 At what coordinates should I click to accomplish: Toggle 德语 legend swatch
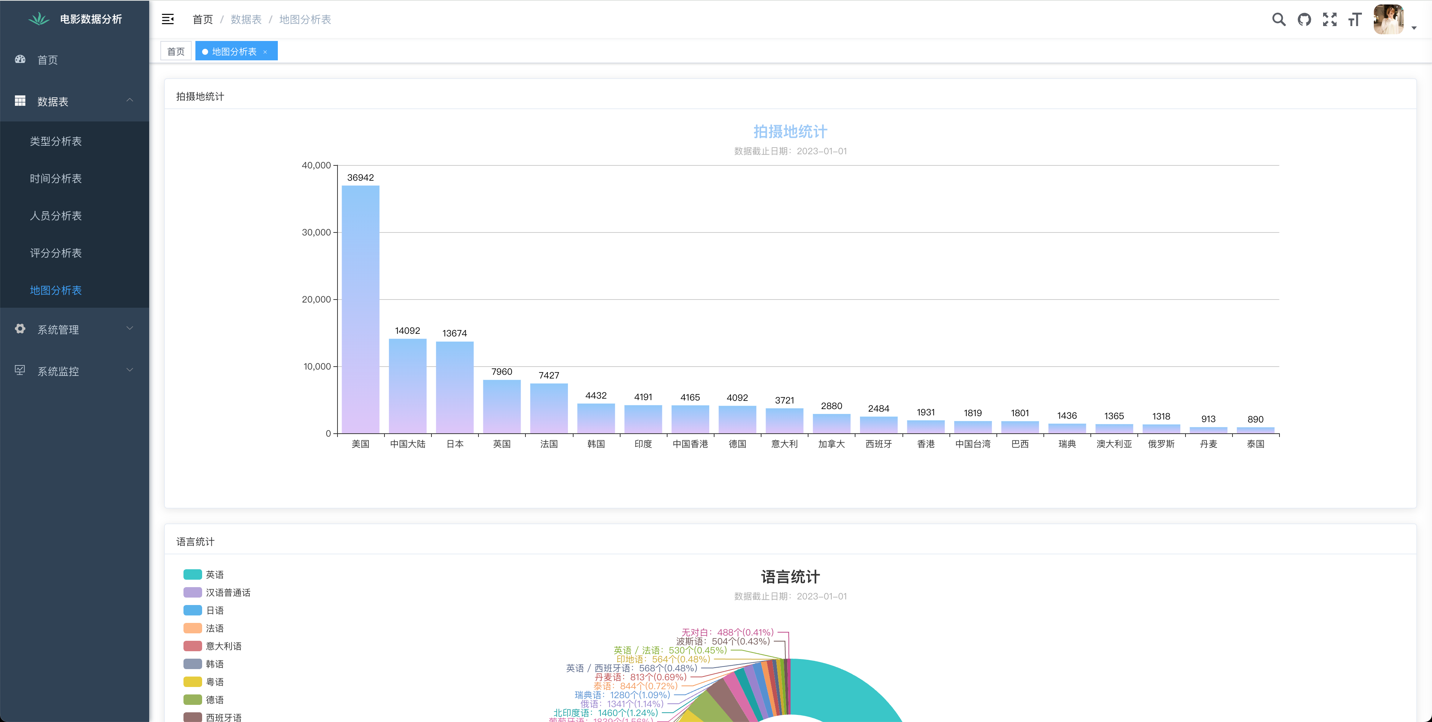(192, 699)
